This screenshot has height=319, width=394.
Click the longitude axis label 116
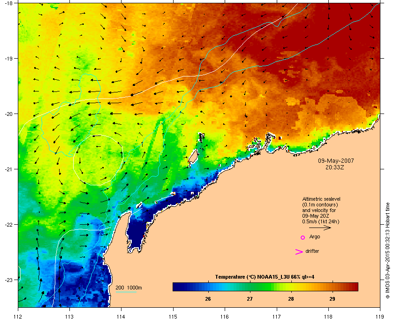pyautogui.click(x=225, y=316)
